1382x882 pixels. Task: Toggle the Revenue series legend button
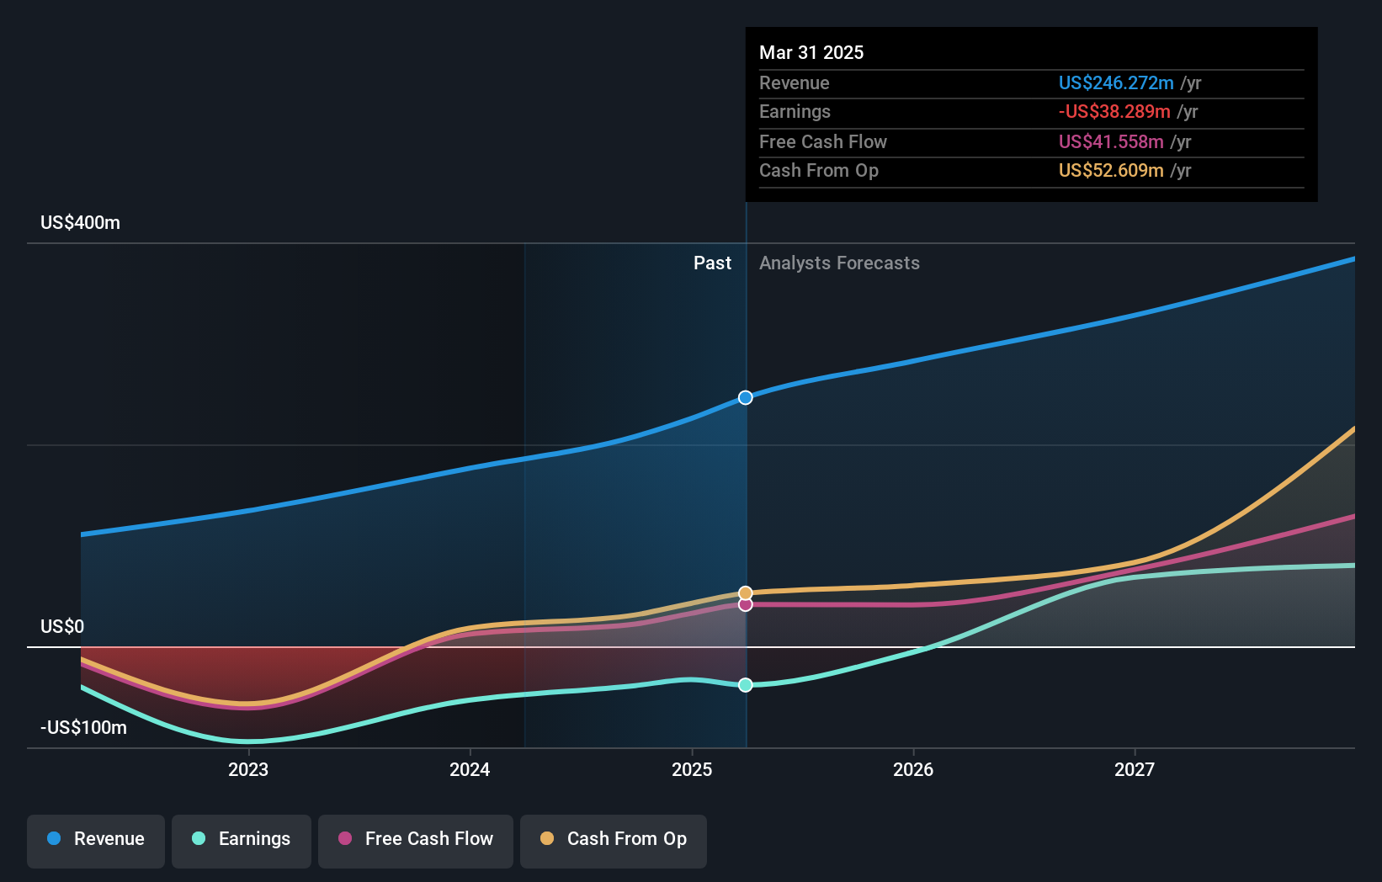(96, 840)
